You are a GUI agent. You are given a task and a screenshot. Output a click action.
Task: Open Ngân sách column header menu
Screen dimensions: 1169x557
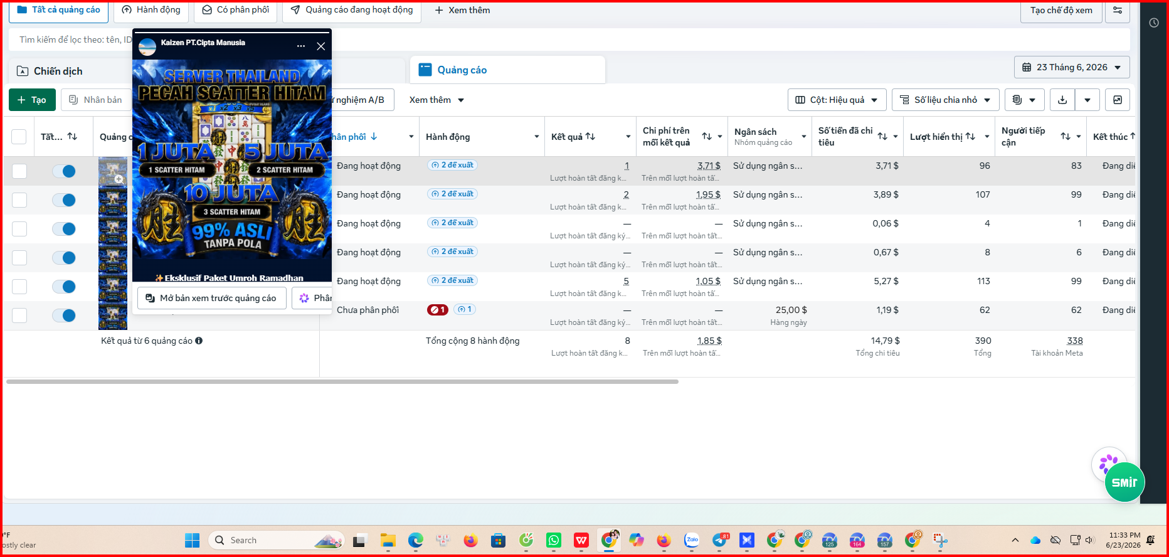tap(804, 137)
